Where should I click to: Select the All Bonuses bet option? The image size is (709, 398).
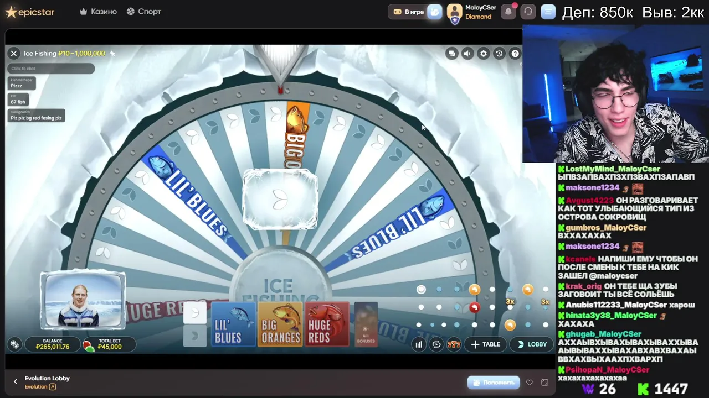tap(366, 324)
